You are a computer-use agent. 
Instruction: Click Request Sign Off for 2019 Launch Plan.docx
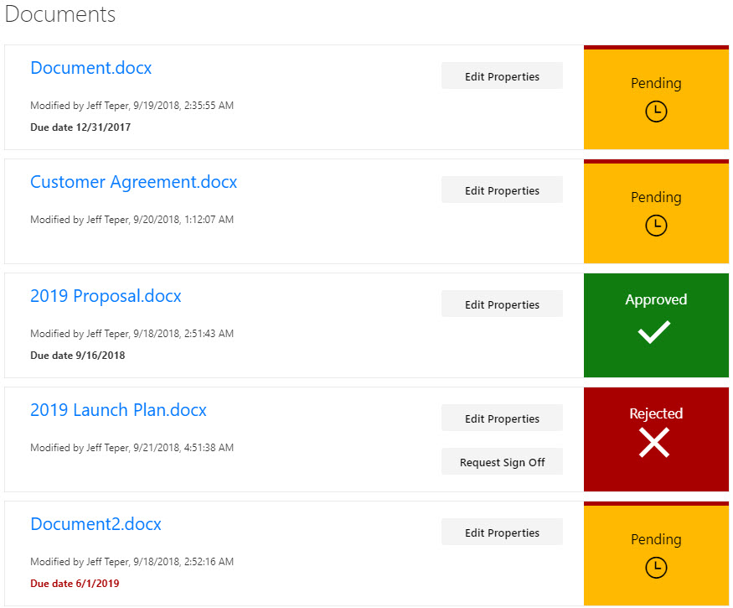[502, 462]
